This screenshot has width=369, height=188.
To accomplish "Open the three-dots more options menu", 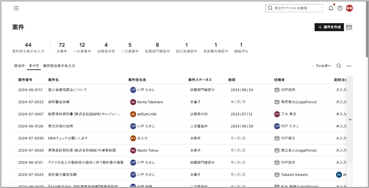I will [349, 66].
